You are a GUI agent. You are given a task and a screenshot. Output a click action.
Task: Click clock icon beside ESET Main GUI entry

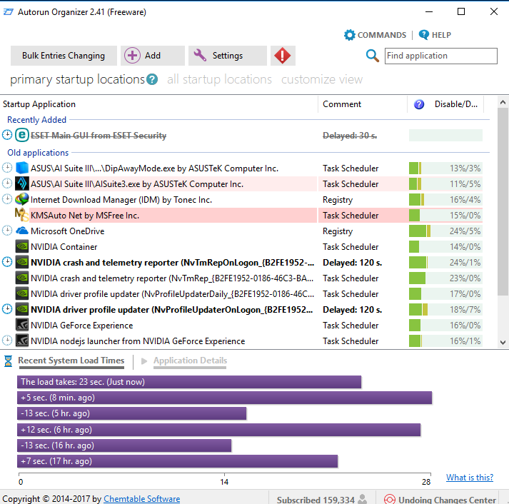[7, 135]
